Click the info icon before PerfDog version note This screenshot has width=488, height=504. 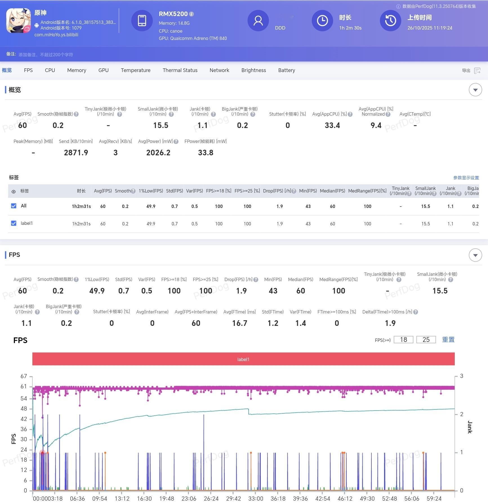pyautogui.click(x=398, y=6)
